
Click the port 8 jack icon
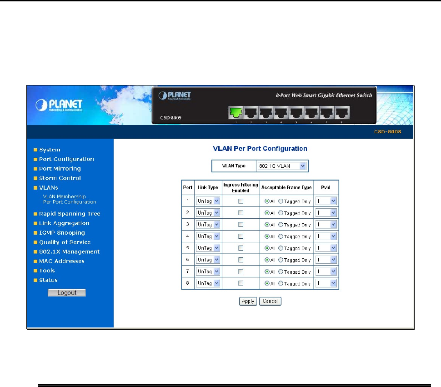click(x=342, y=112)
